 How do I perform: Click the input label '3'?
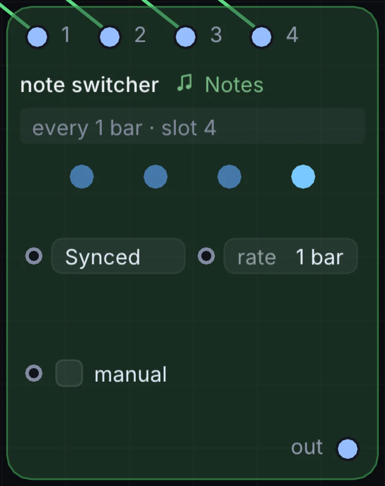point(216,35)
